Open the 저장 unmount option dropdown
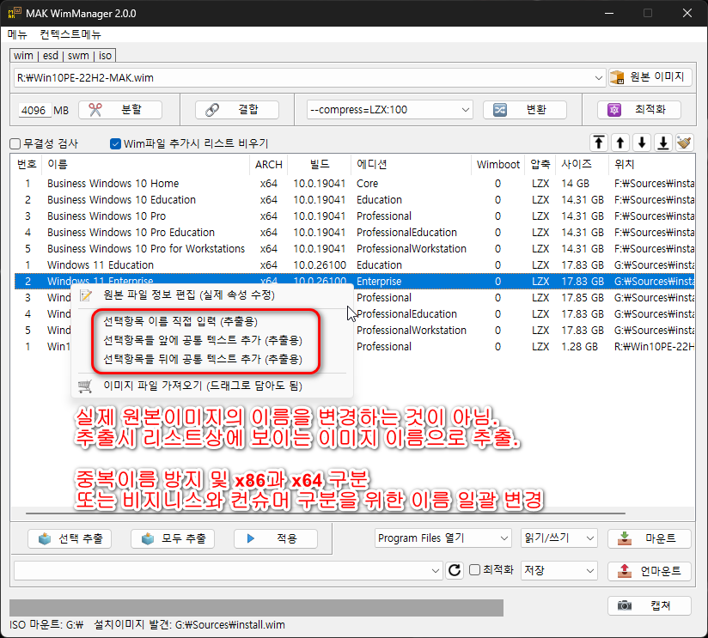 pos(589,571)
